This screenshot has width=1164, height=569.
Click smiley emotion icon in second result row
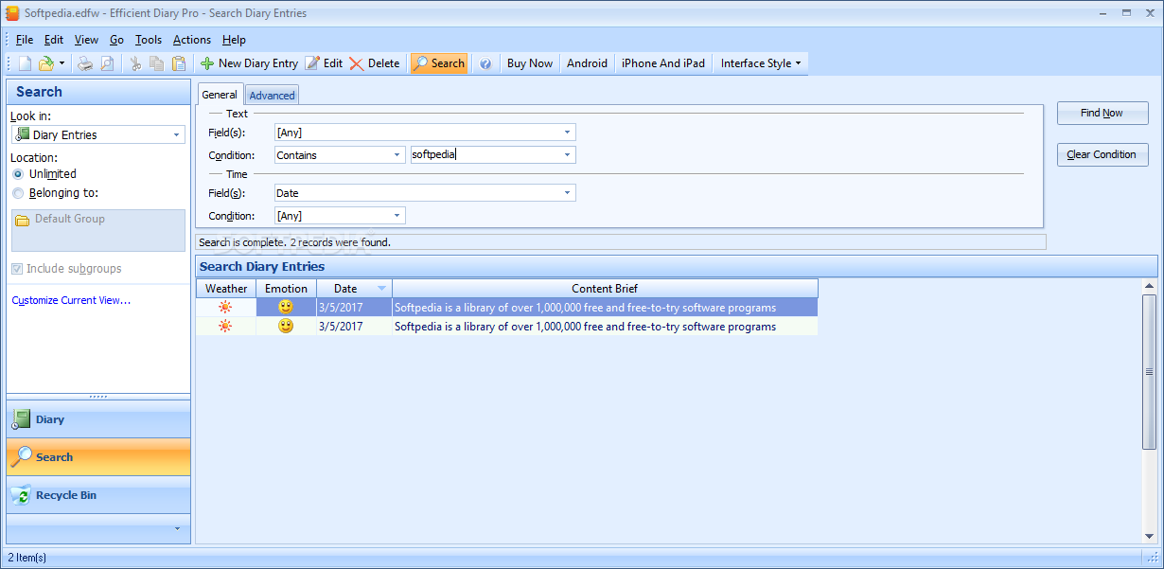coord(286,327)
